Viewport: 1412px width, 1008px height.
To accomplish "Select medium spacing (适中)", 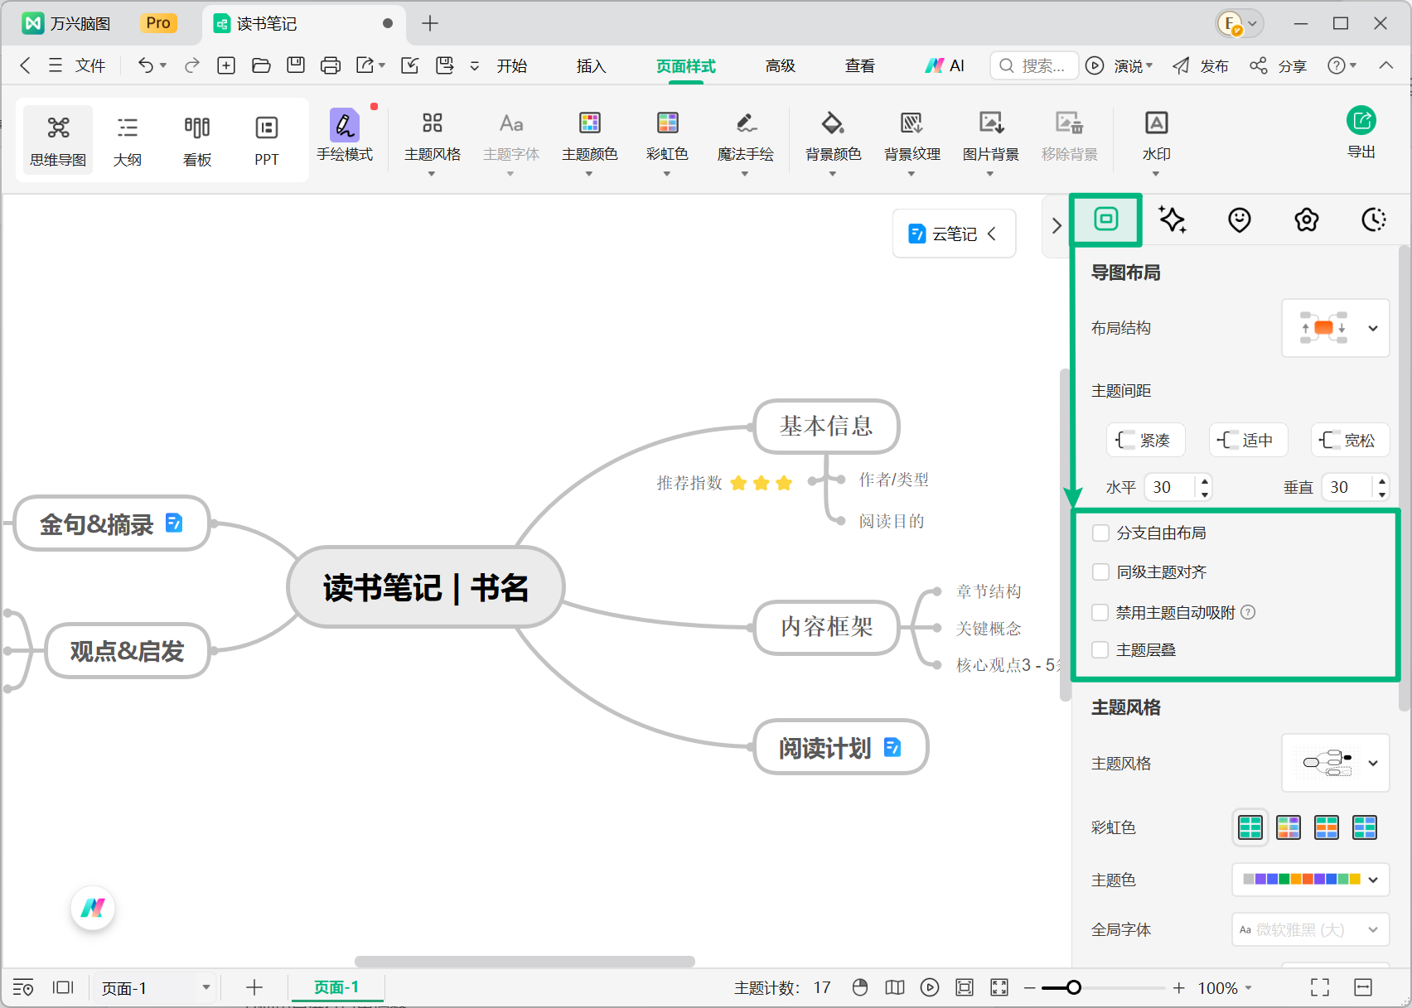I will point(1248,440).
